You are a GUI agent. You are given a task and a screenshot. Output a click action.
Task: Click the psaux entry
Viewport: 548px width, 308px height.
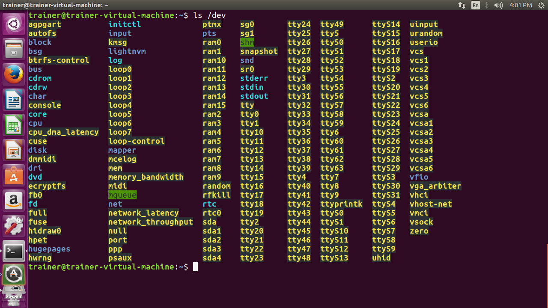coord(120,258)
